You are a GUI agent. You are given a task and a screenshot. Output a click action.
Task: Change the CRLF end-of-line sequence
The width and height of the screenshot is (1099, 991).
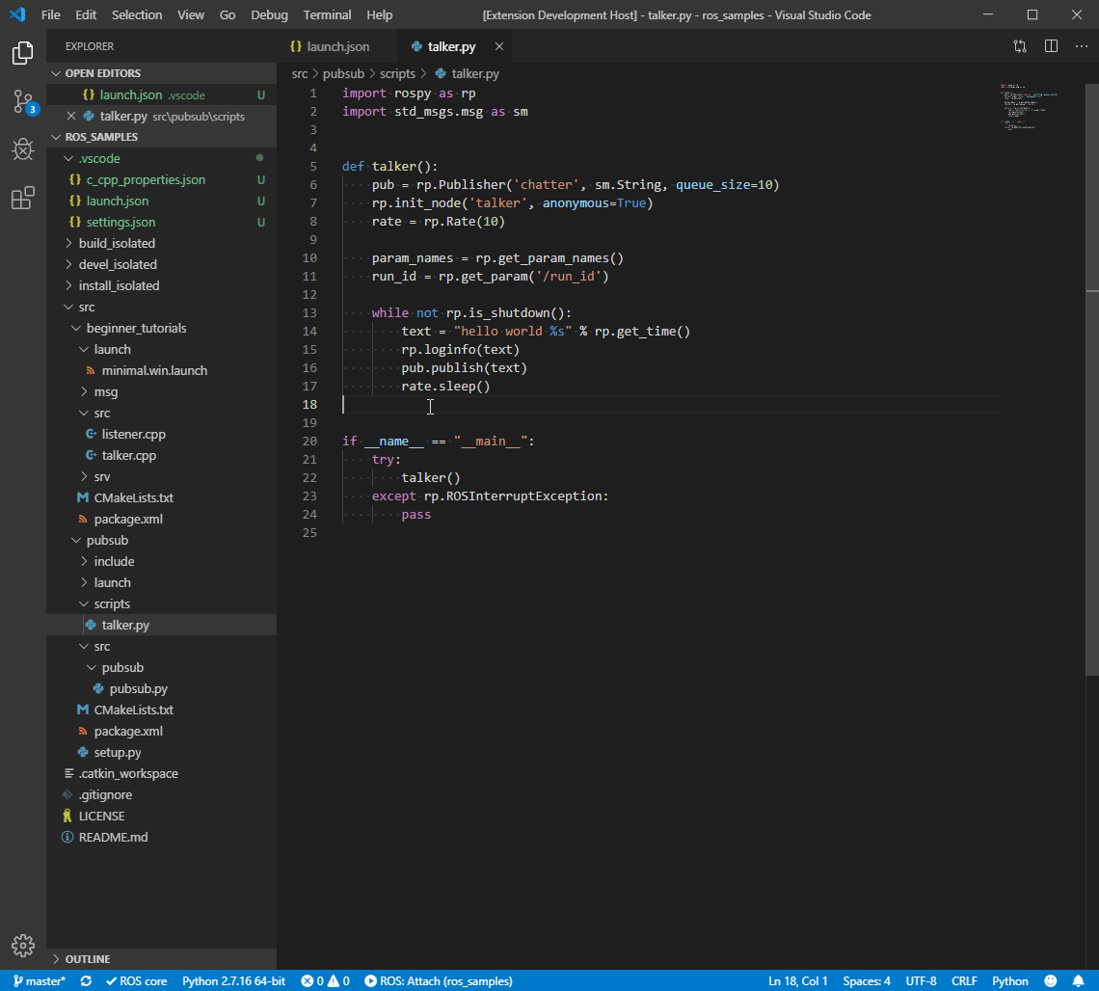(964, 981)
